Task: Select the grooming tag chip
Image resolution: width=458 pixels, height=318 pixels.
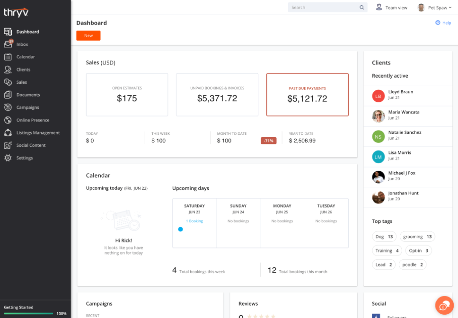Action: pos(417,237)
